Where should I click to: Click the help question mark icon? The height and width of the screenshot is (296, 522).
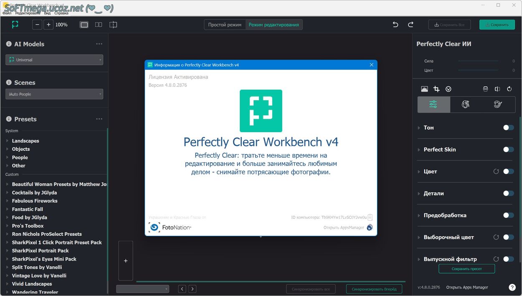click(512, 287)
